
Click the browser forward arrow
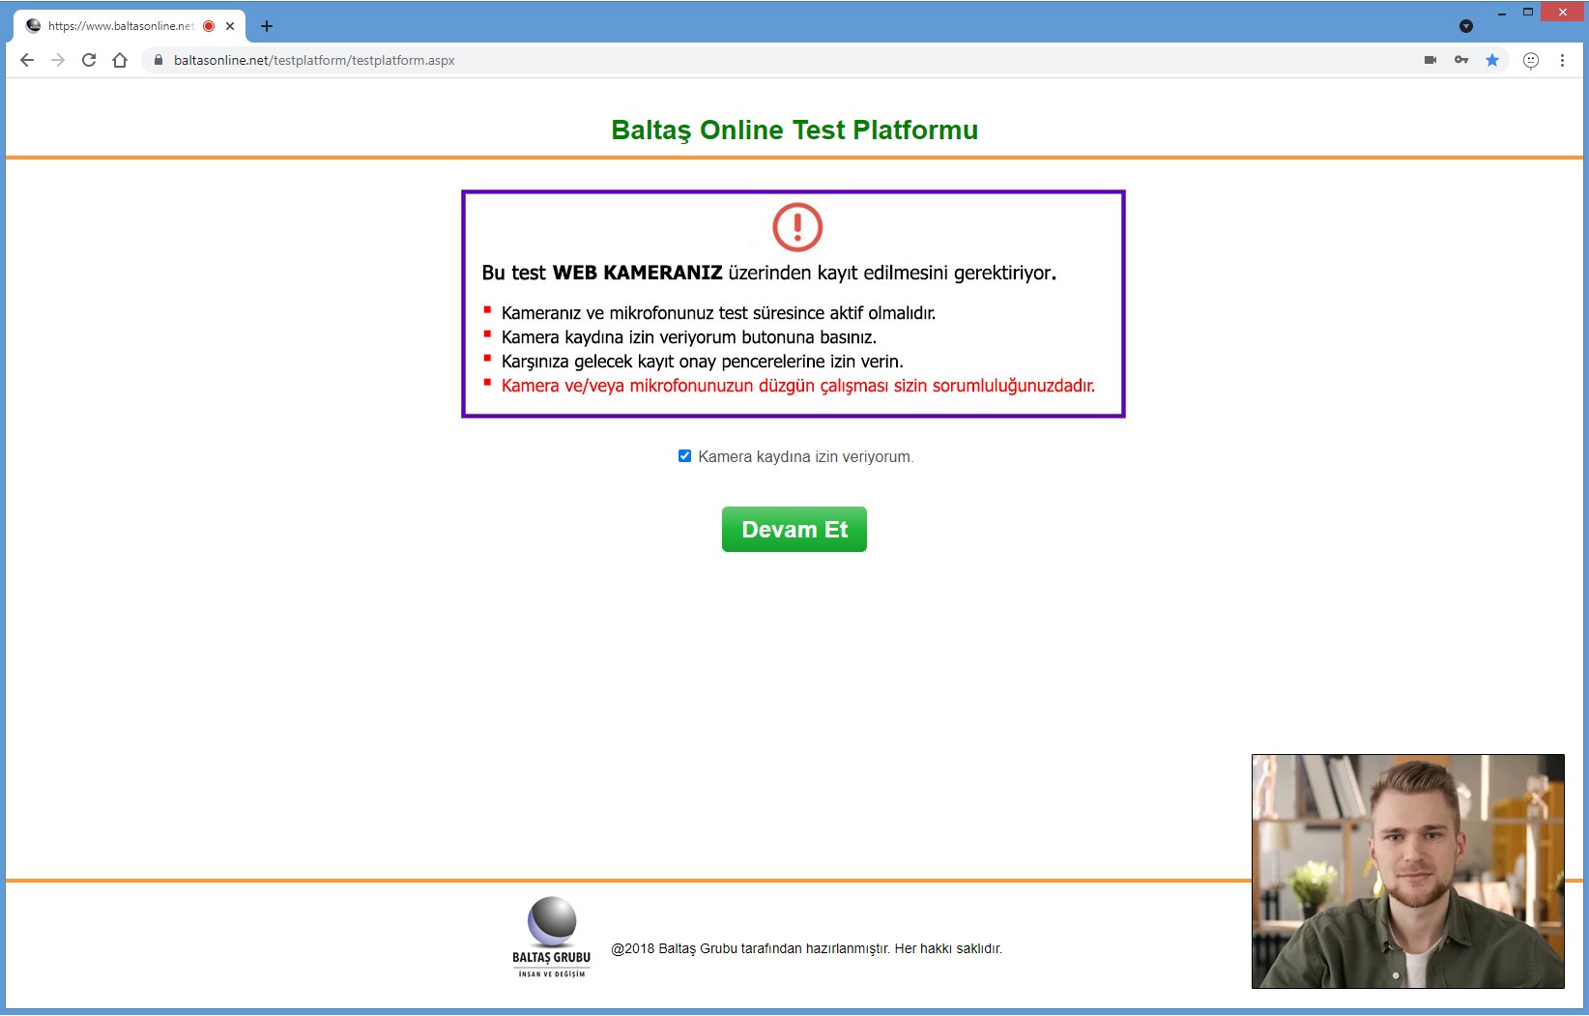point(58,60)
